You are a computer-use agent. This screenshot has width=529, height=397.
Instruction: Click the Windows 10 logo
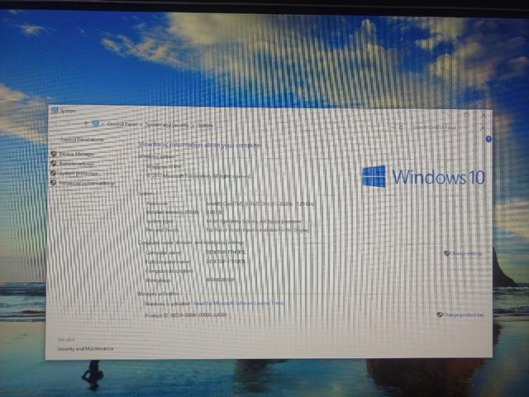click(x=423, y=176)
